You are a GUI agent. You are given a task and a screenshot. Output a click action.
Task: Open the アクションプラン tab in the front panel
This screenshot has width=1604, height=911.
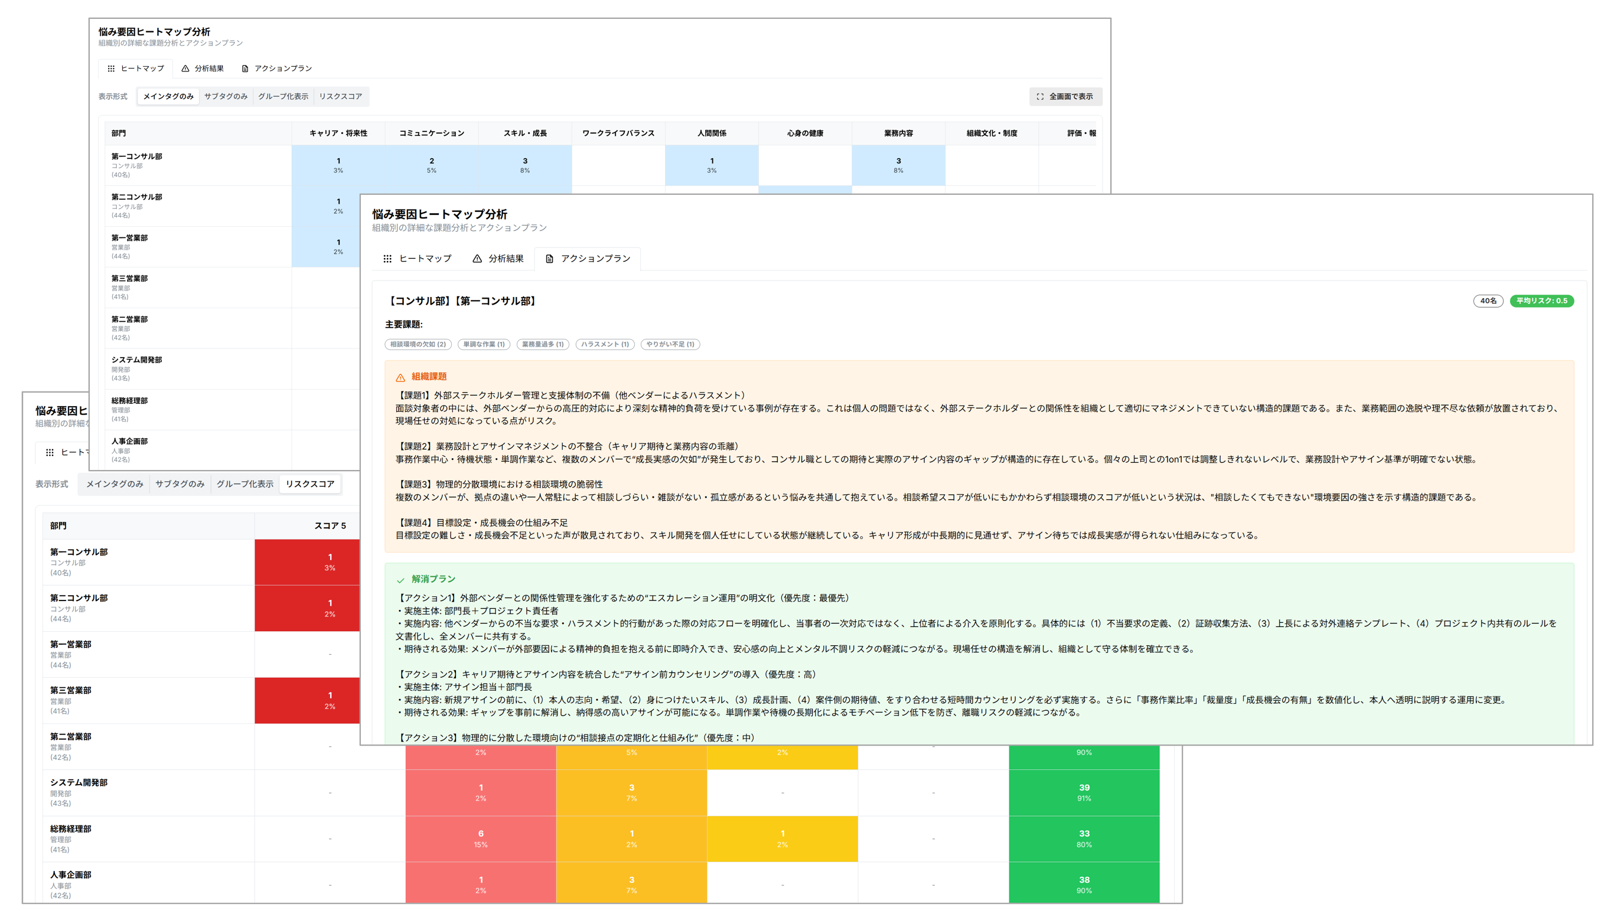point(595,259)
